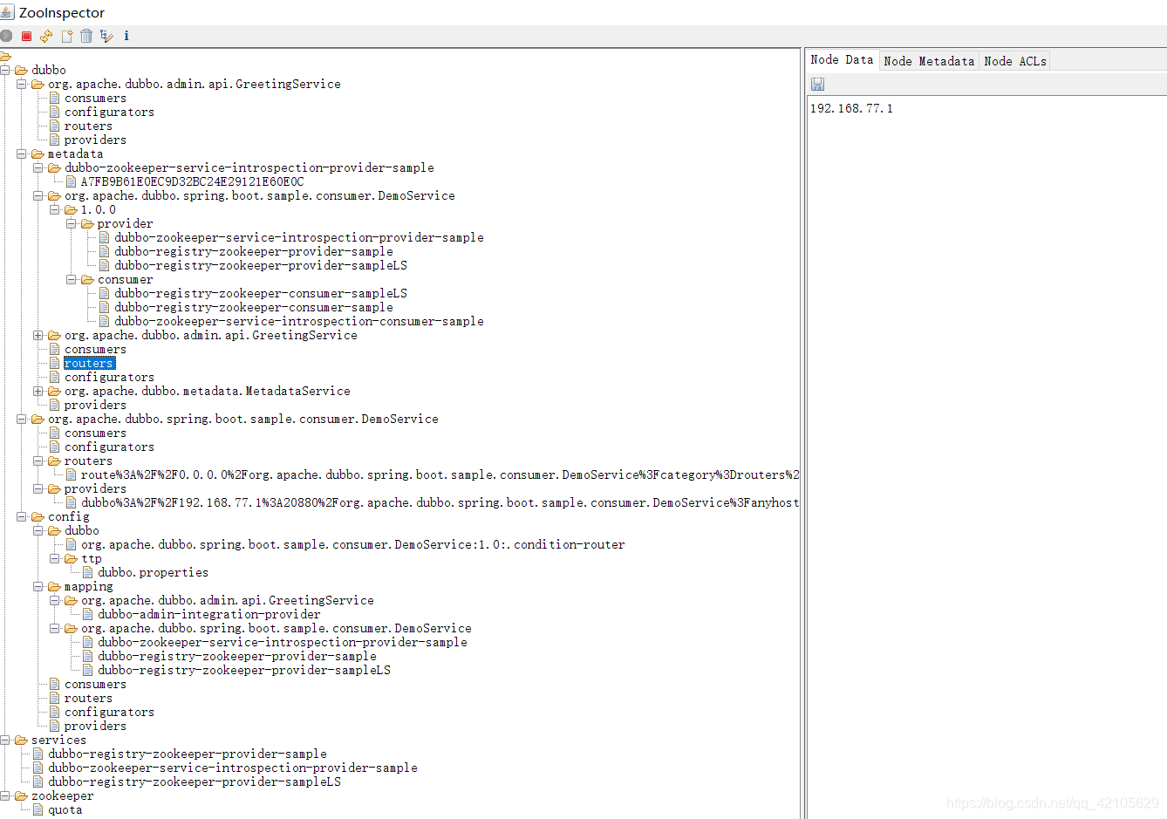Select the dubbo%3A%2F%2F192.168.77.1 provider node
Screen dimensions: 1167x819
(x=440, y=502)
